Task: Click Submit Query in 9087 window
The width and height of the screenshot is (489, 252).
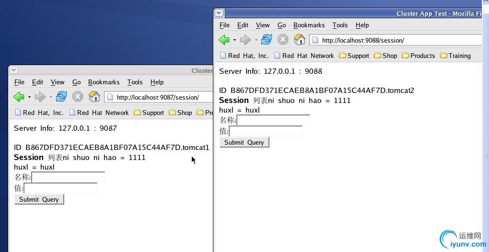Action: [x=39, y=199]
